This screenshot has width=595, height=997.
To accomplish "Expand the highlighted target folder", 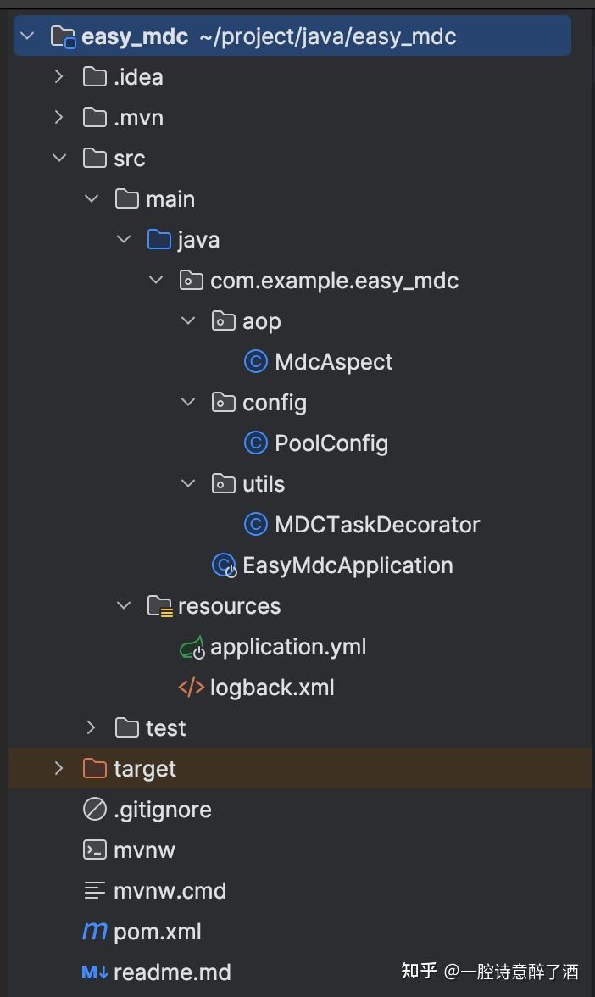I will pyautogui.click(x=58, y=768).
